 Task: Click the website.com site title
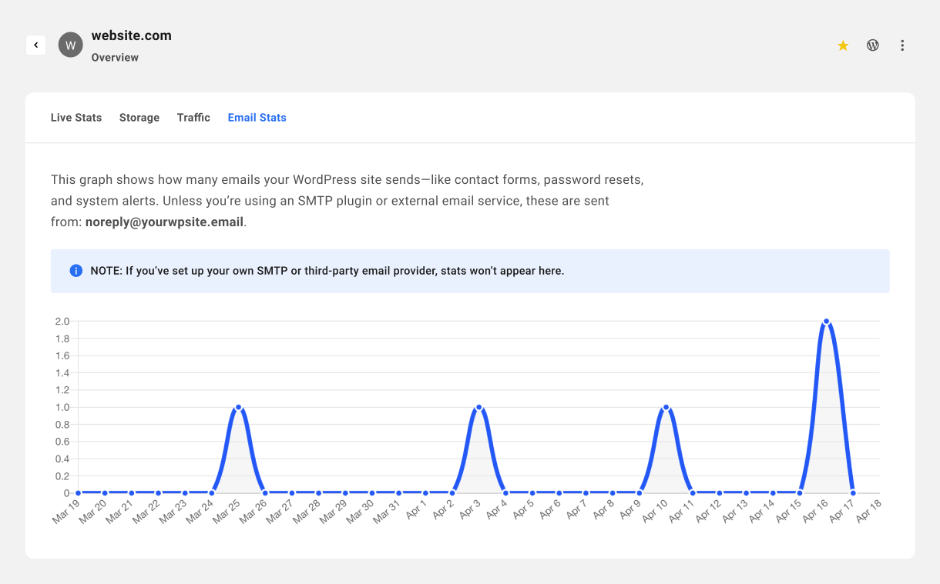[x=131, y=35]
